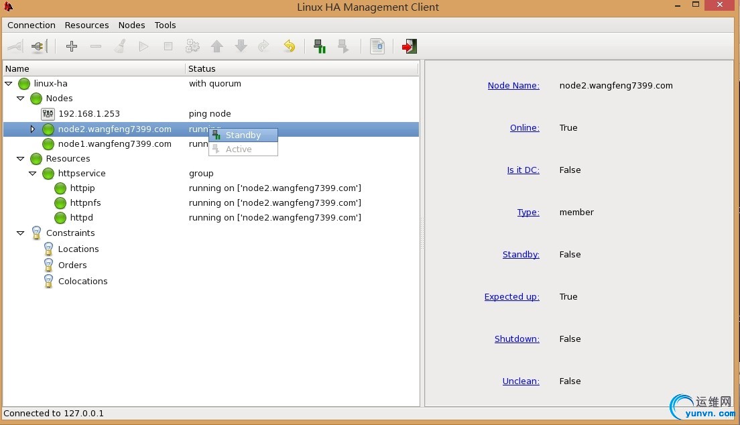Click the Status column header
This screenshot has width=740, height=425.
coord(202,68)
